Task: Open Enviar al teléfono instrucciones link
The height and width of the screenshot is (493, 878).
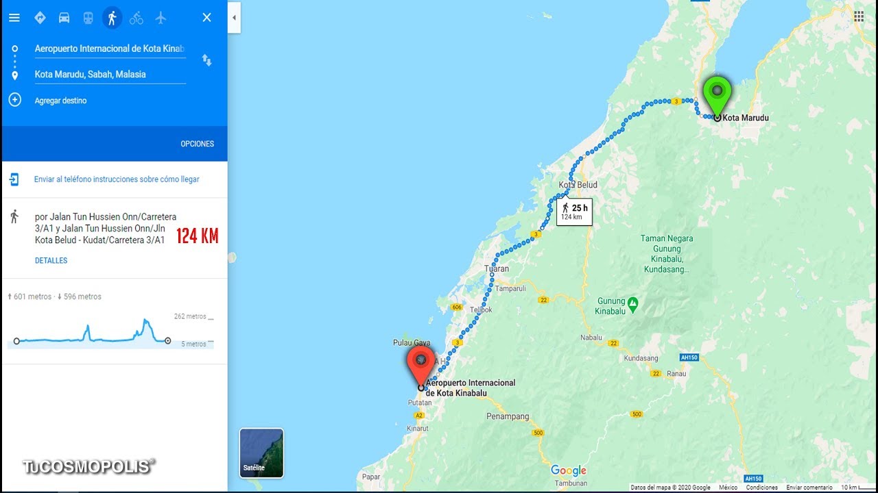Action: tap(117, 179)
